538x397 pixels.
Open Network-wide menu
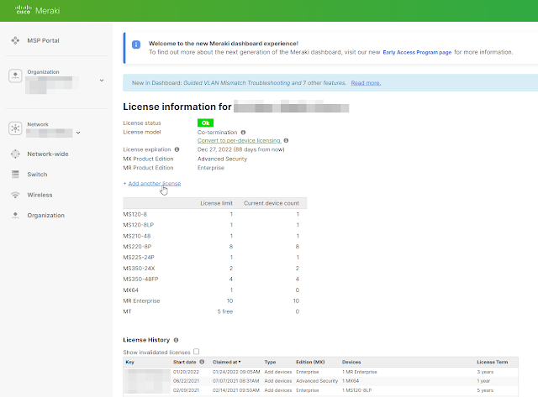48,154
